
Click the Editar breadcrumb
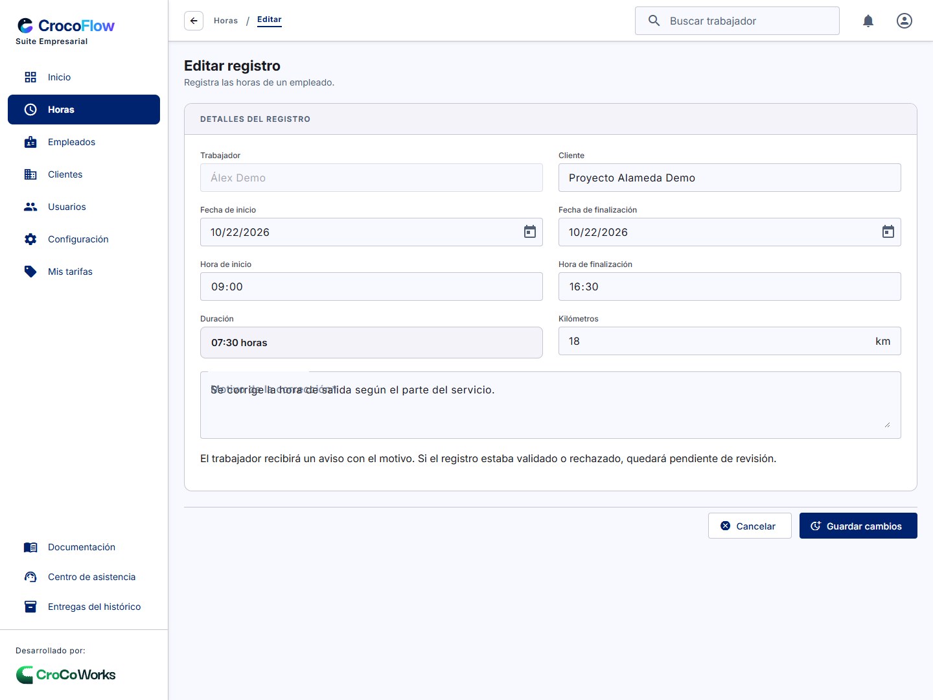tap(270, 20)
